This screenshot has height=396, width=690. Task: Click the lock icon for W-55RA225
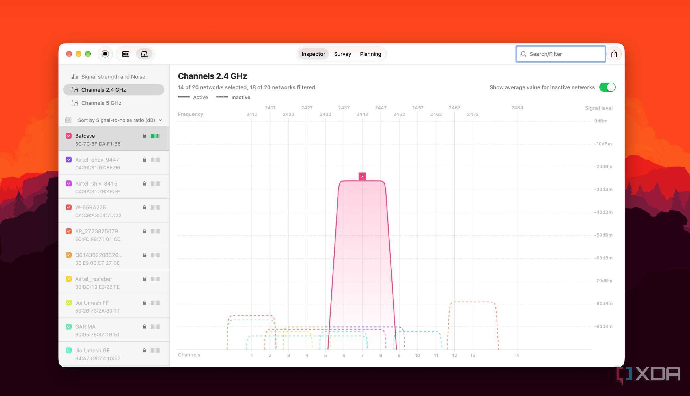(x=145, y=207)
